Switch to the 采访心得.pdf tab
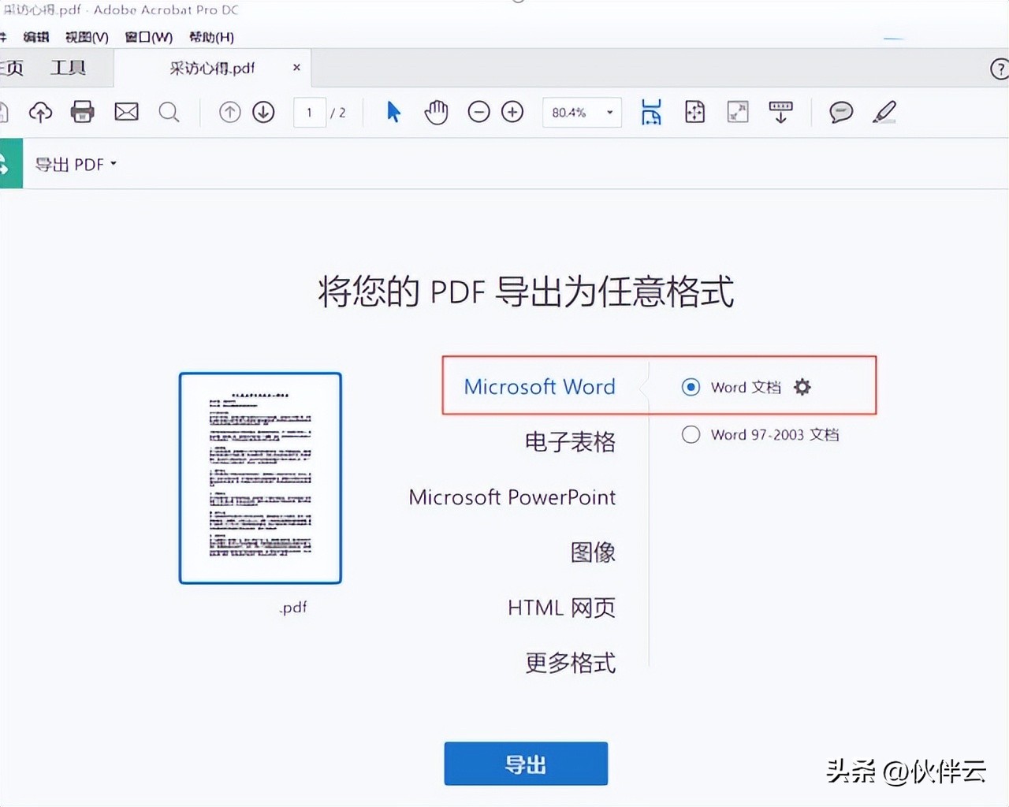 tap(211, 68)
